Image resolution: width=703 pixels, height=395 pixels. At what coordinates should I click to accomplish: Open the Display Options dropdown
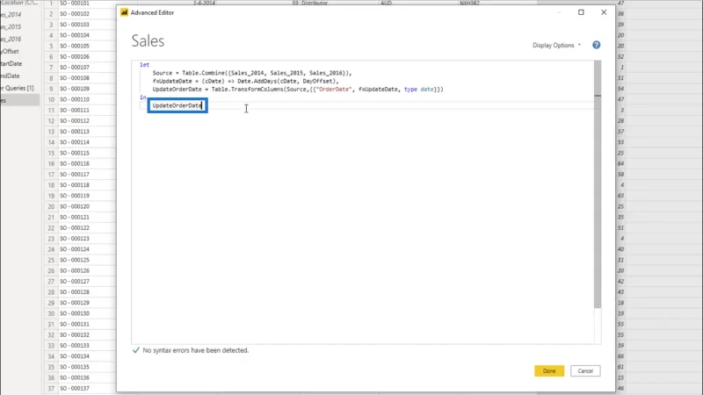(556, 46)
